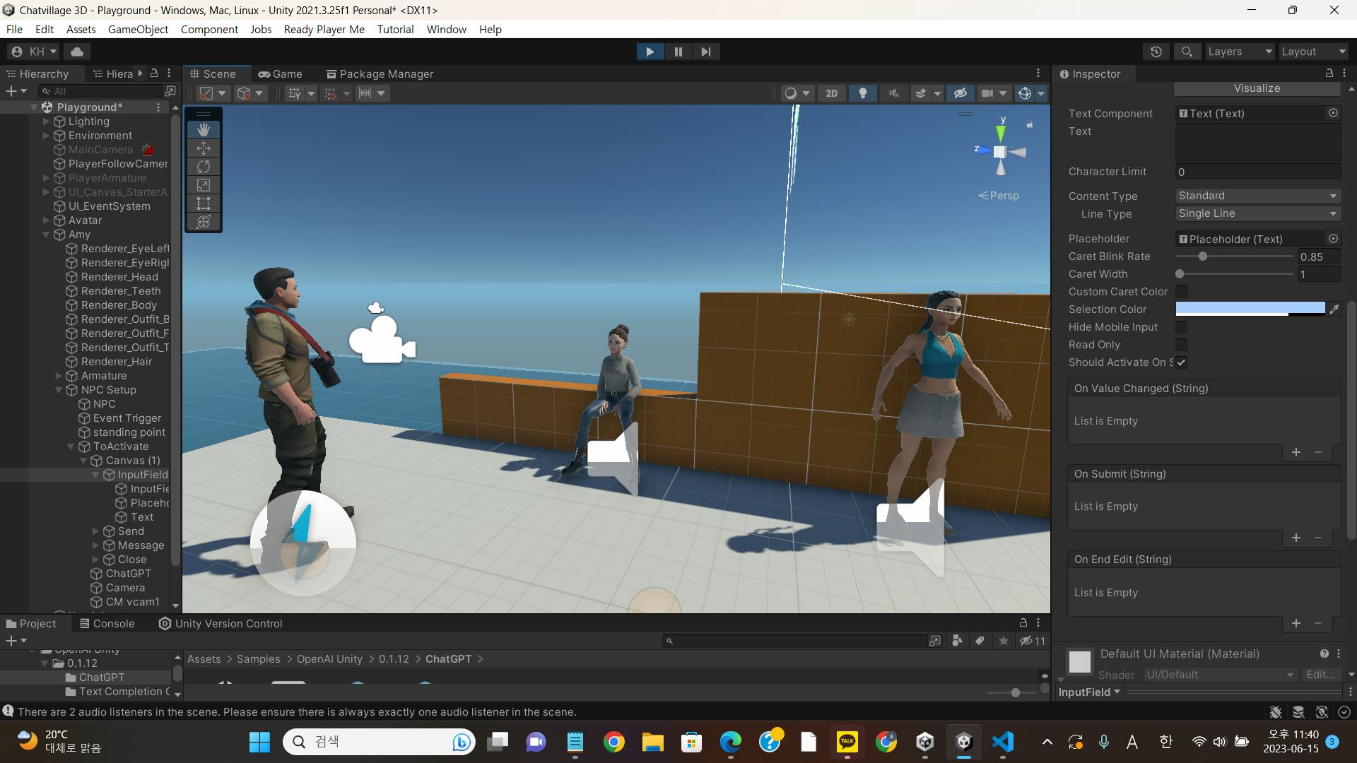Switch to the Console tab

pos(107,623)
